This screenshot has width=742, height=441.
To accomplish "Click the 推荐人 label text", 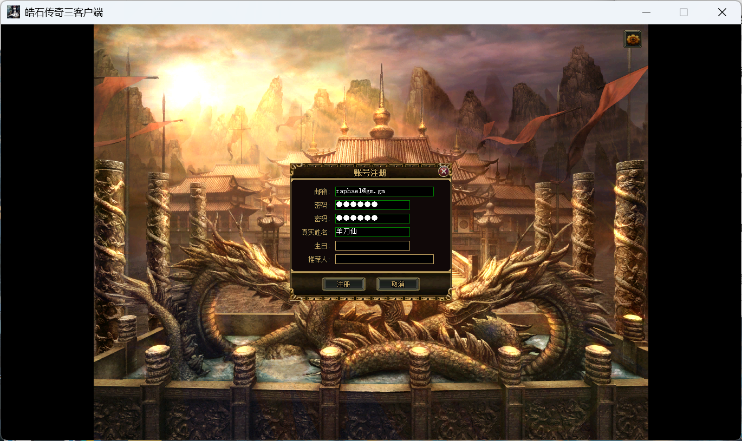I will (318, 259).
